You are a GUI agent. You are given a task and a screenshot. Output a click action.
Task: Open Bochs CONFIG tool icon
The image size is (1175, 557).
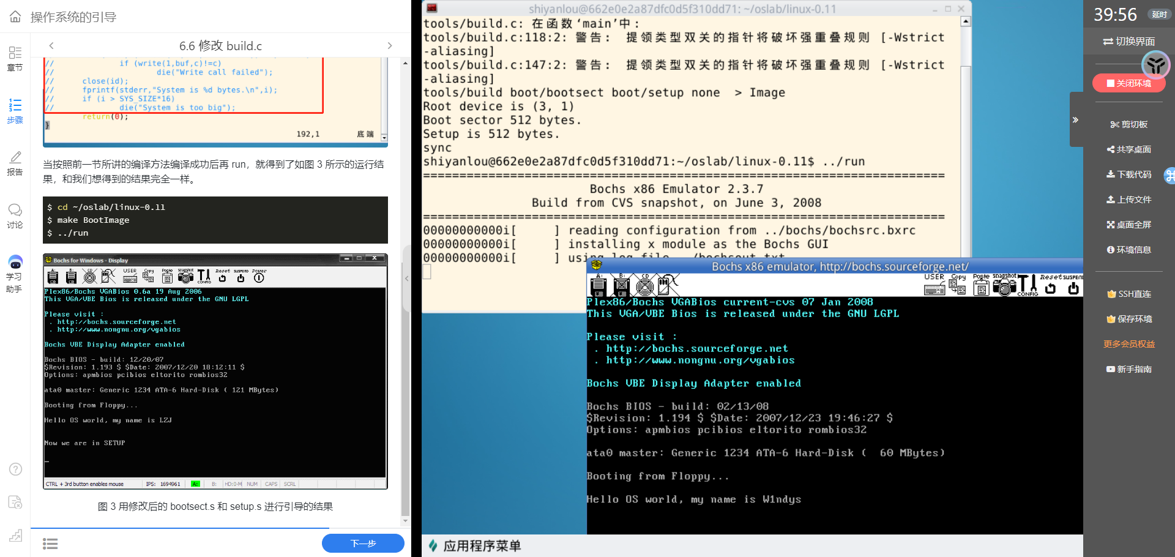tap(1028, 285)
